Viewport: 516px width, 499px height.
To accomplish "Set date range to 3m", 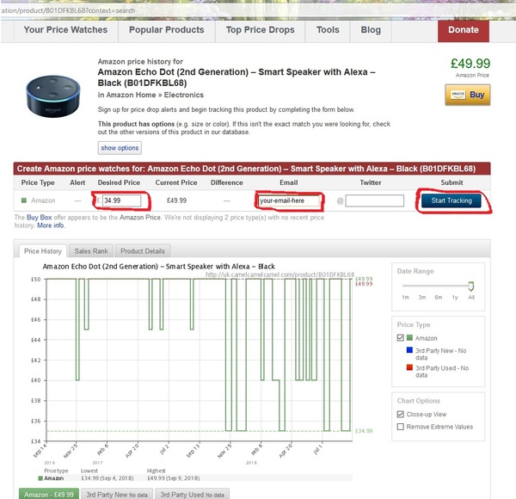I will pos(422,297).
